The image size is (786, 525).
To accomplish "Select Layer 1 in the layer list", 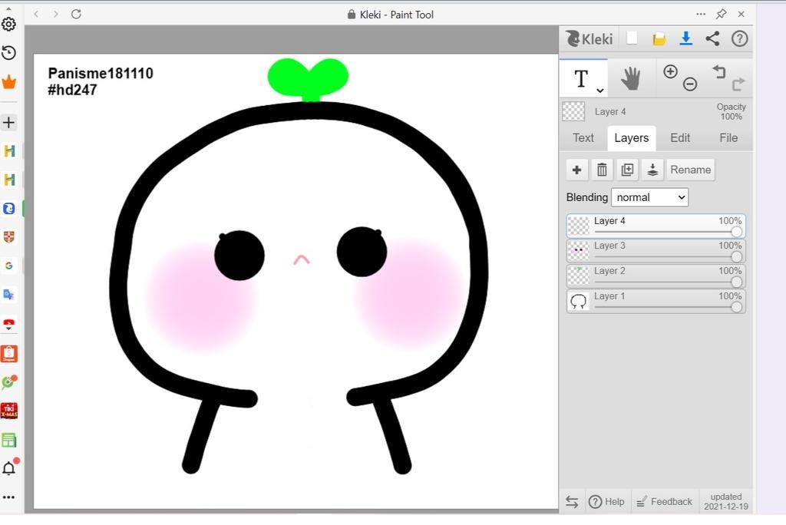I will click(656, 302).
